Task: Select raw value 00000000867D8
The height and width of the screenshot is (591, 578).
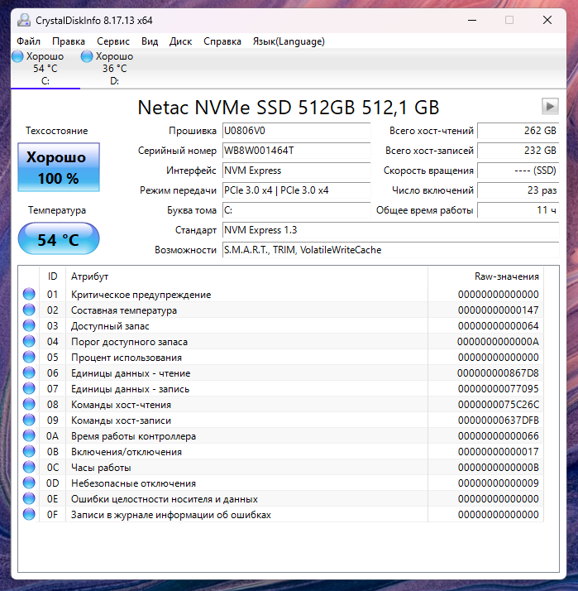Action: [498, 373]
